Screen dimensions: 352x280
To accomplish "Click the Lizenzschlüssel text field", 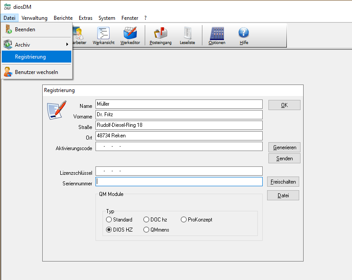I will [x=179, y=171].
